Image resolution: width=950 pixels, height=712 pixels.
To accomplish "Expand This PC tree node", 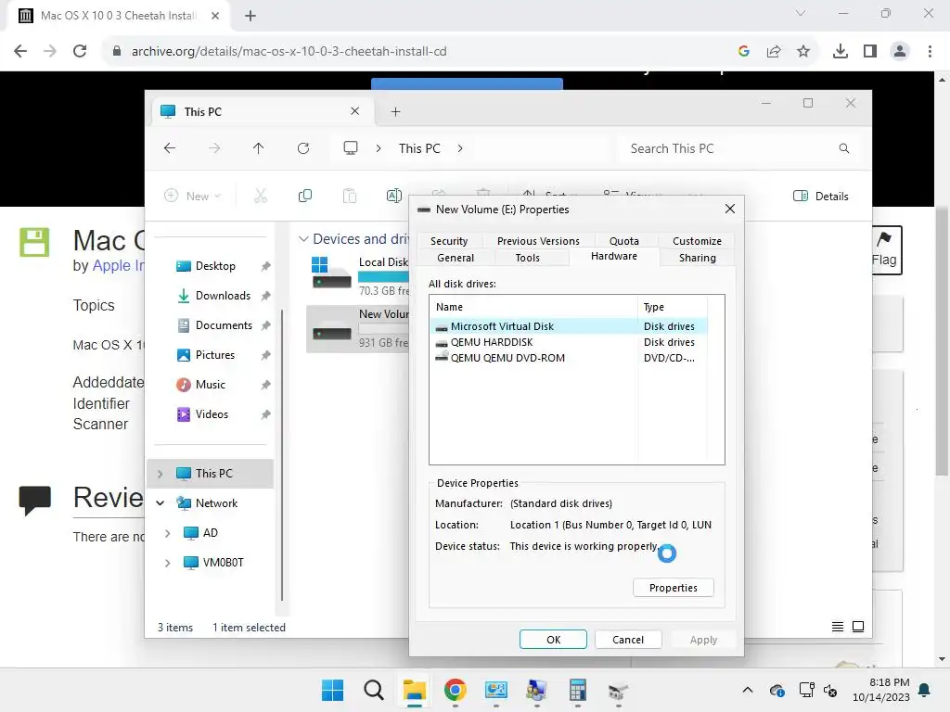I will click(160, 474).
